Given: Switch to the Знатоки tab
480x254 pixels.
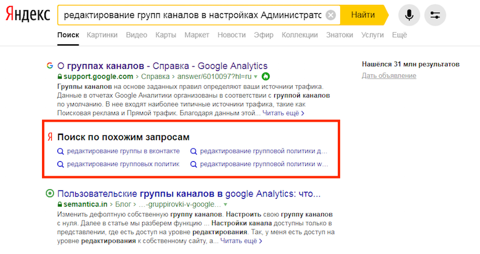Looking at the screenshot, I should point(340,35).
